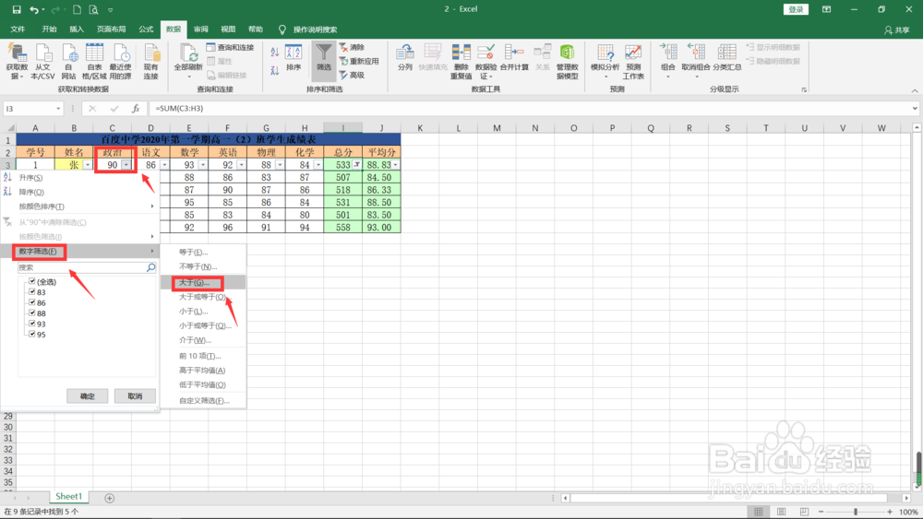923x519 pixels.
Task: Open filter dropdown in 姓名 column
Action: coord(88,165)
